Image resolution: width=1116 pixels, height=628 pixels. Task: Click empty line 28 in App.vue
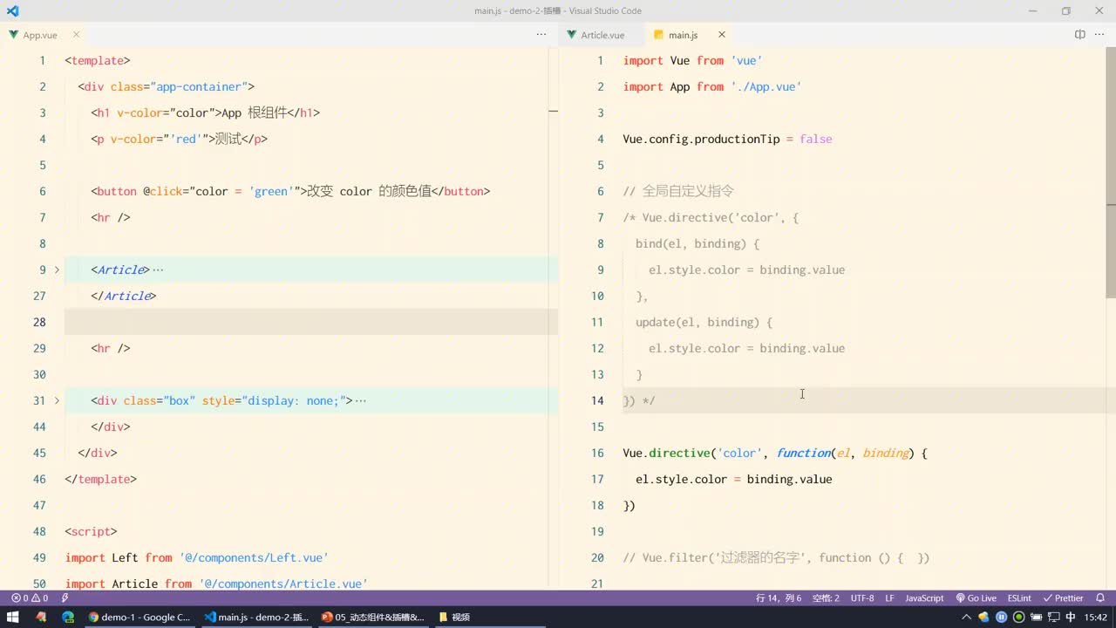point(311,322)
